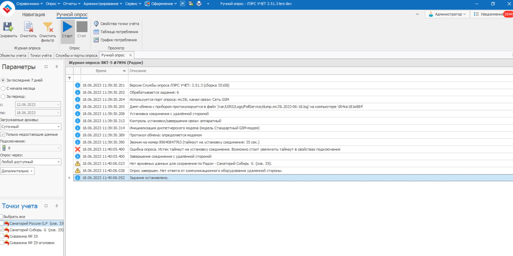Viewport: 513px width, 256px height.
Task: Check Санаторий Россия G,P measurement point
Action: pyautogui.click(x=2, y=223)
